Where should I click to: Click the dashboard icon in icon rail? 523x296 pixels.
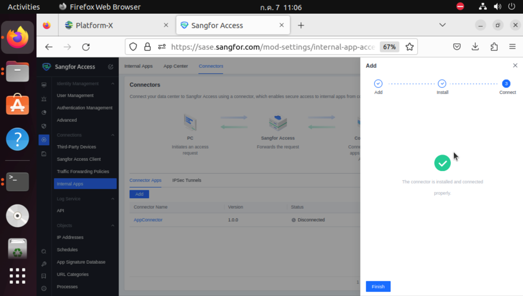coord(44,85)
